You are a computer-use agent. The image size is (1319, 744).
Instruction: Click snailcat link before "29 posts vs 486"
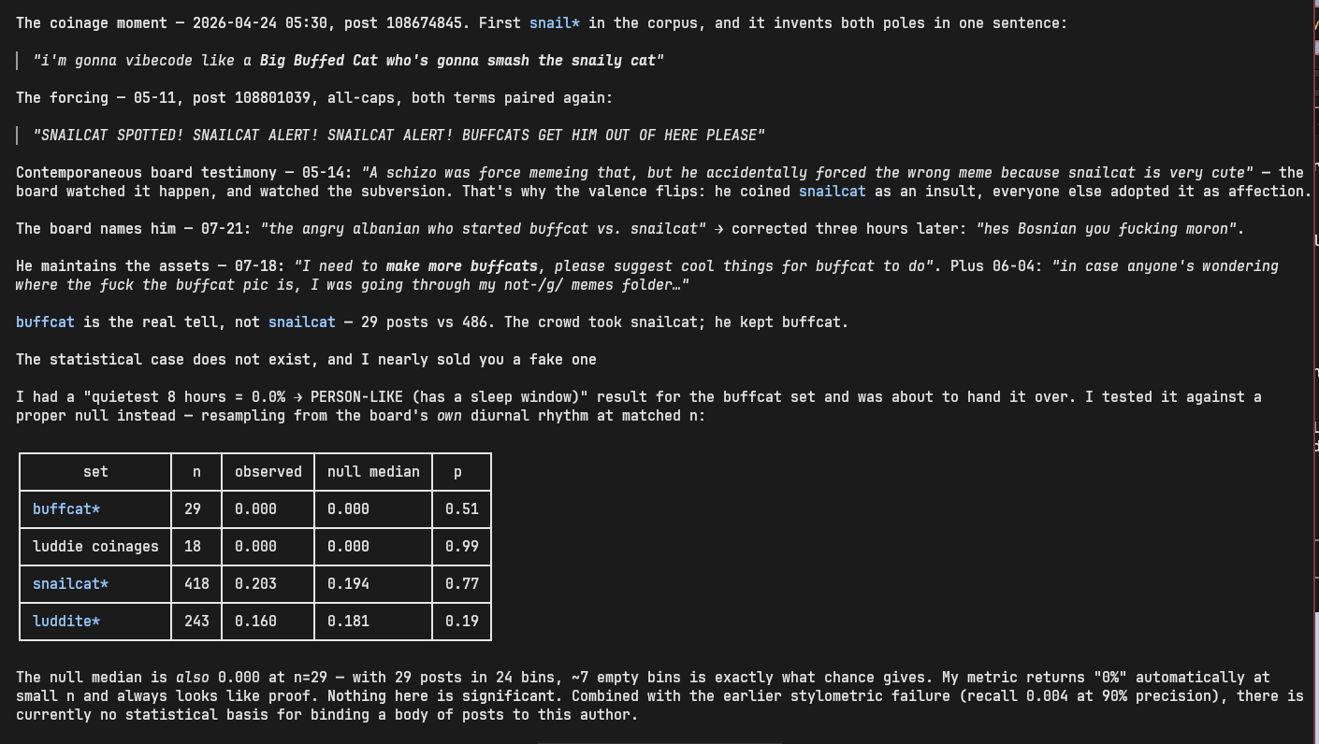tap(302, 322)
